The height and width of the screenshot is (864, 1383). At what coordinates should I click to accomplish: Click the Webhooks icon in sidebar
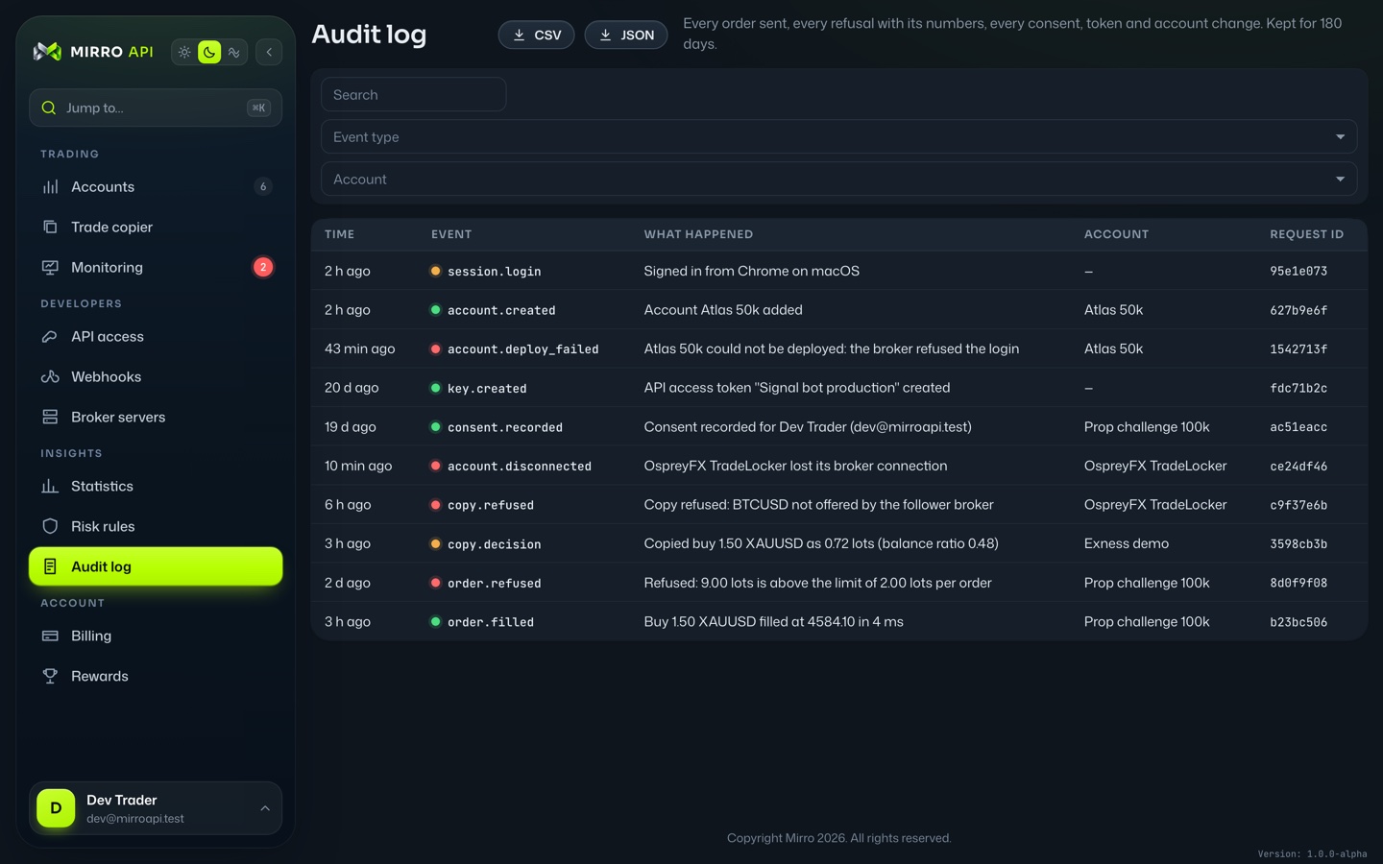click(x=50, y=376)
